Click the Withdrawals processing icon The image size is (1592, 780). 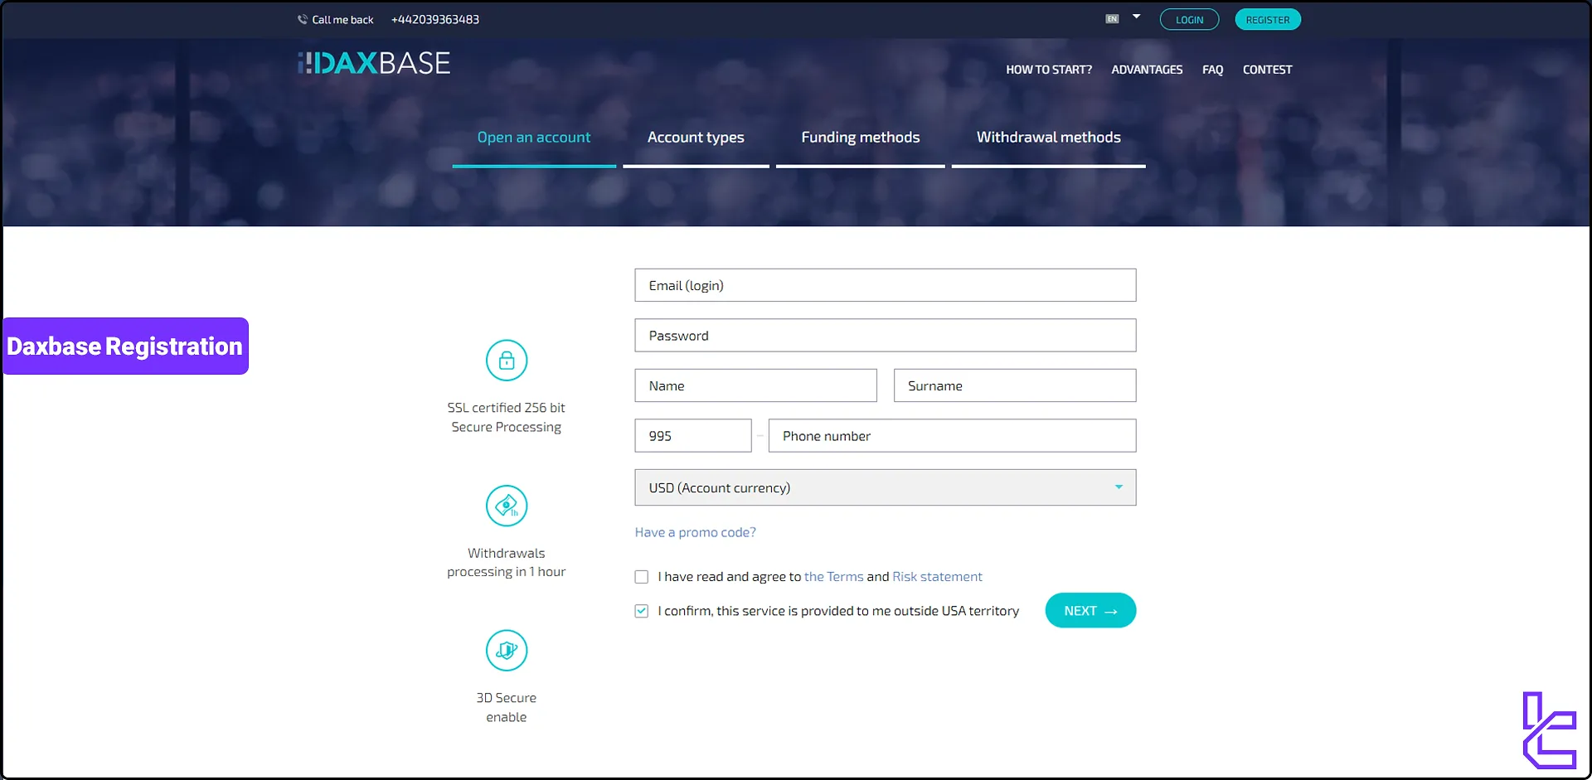click(507, 506)
